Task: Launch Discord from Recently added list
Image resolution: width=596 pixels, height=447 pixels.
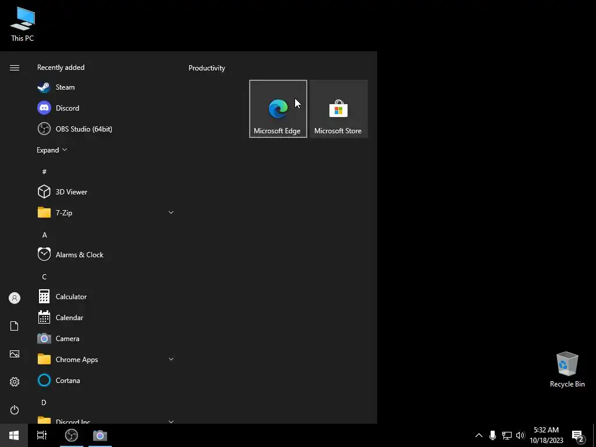Action: [106, 108]
